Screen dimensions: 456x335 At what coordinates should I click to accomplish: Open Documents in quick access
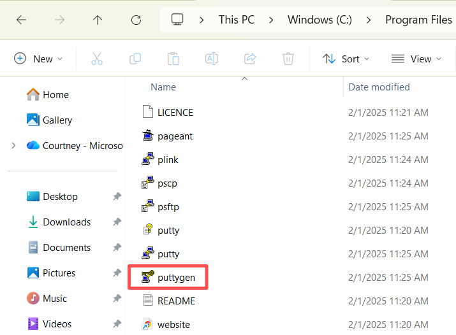coord(59,247)
